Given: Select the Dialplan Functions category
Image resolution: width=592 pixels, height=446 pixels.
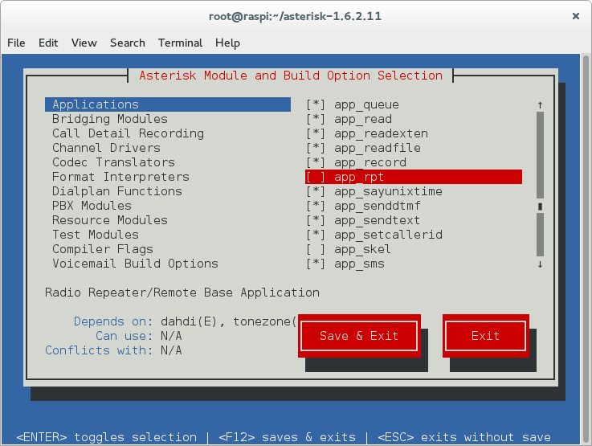Looking at the screenshot, I should (117, 191).
